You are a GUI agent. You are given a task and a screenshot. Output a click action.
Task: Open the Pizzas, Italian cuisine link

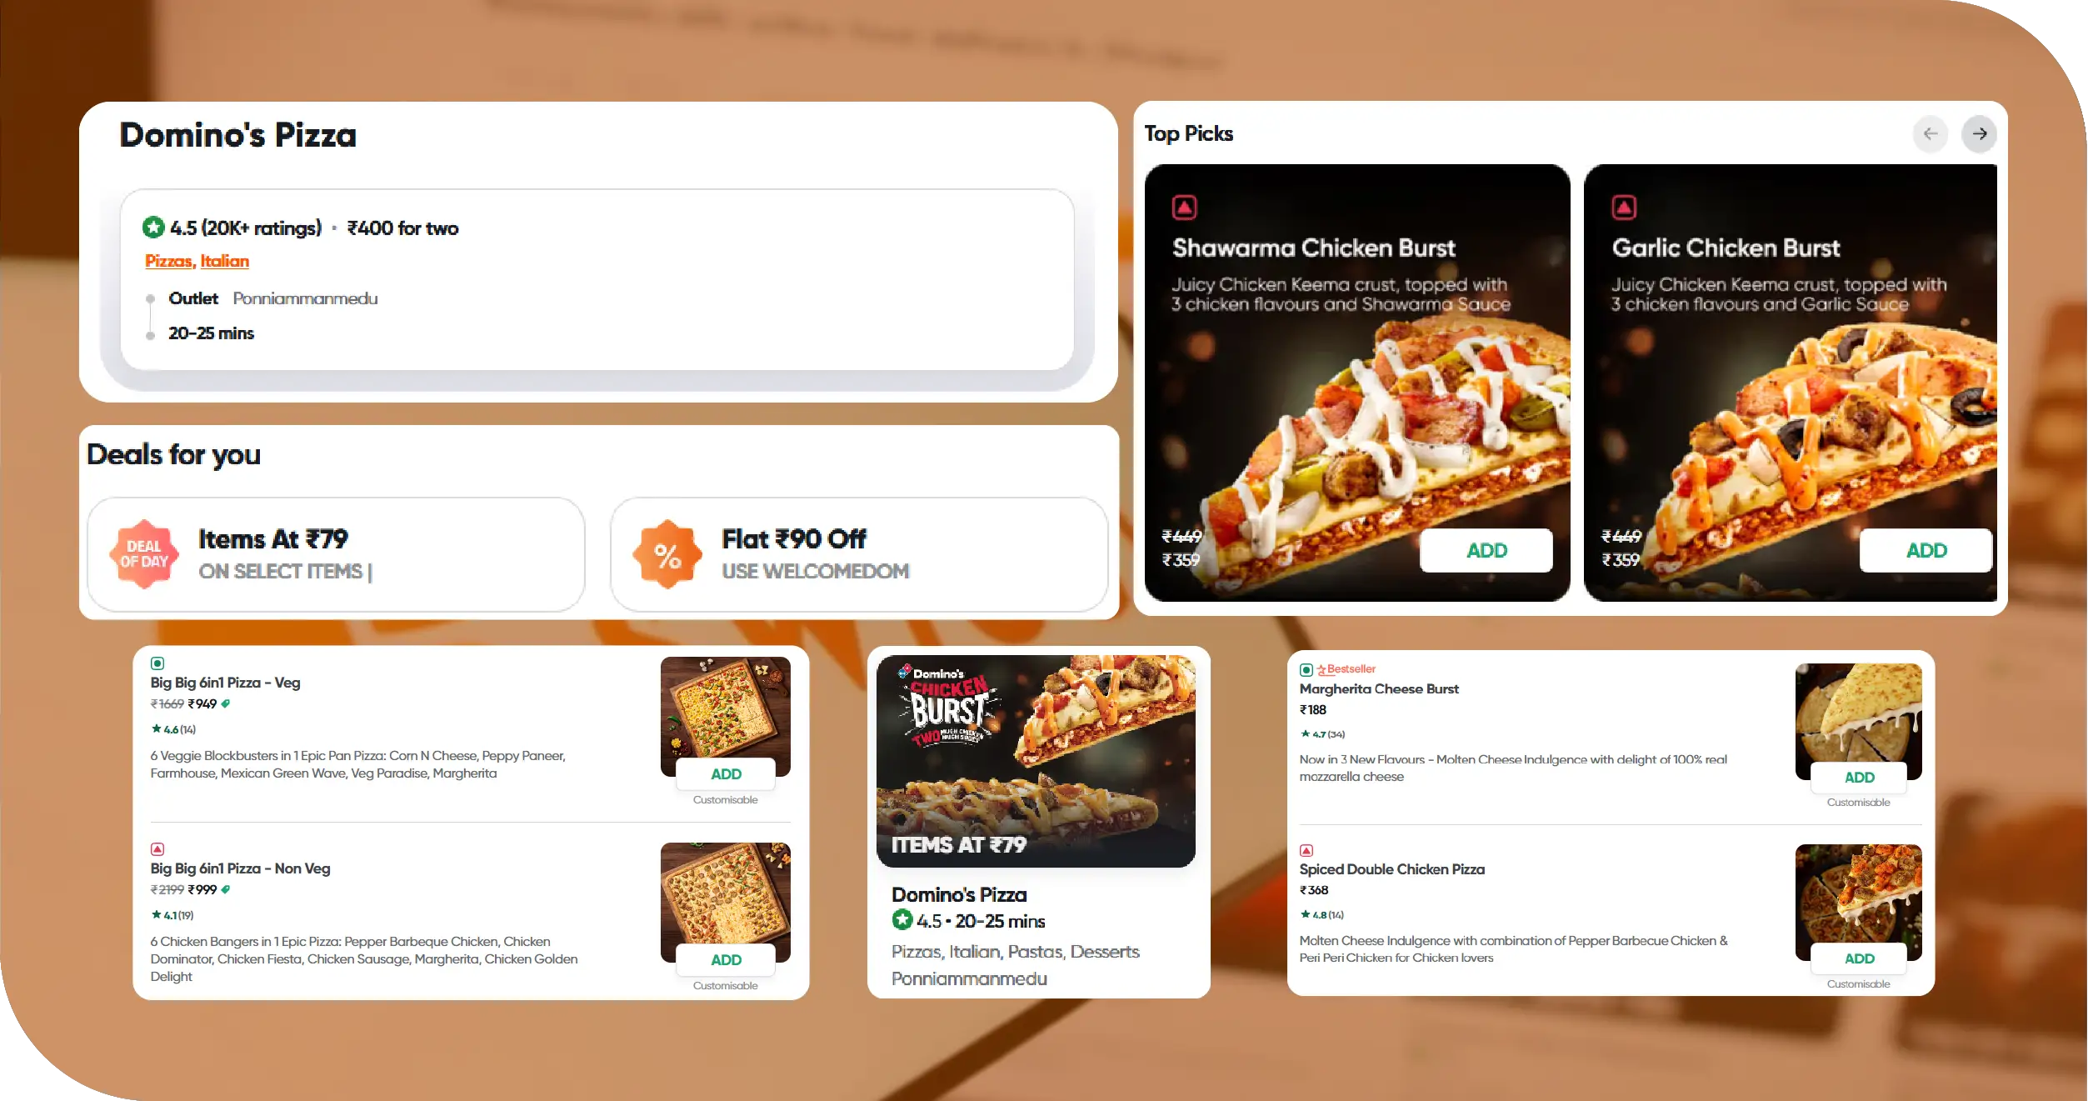click(197, 261)
